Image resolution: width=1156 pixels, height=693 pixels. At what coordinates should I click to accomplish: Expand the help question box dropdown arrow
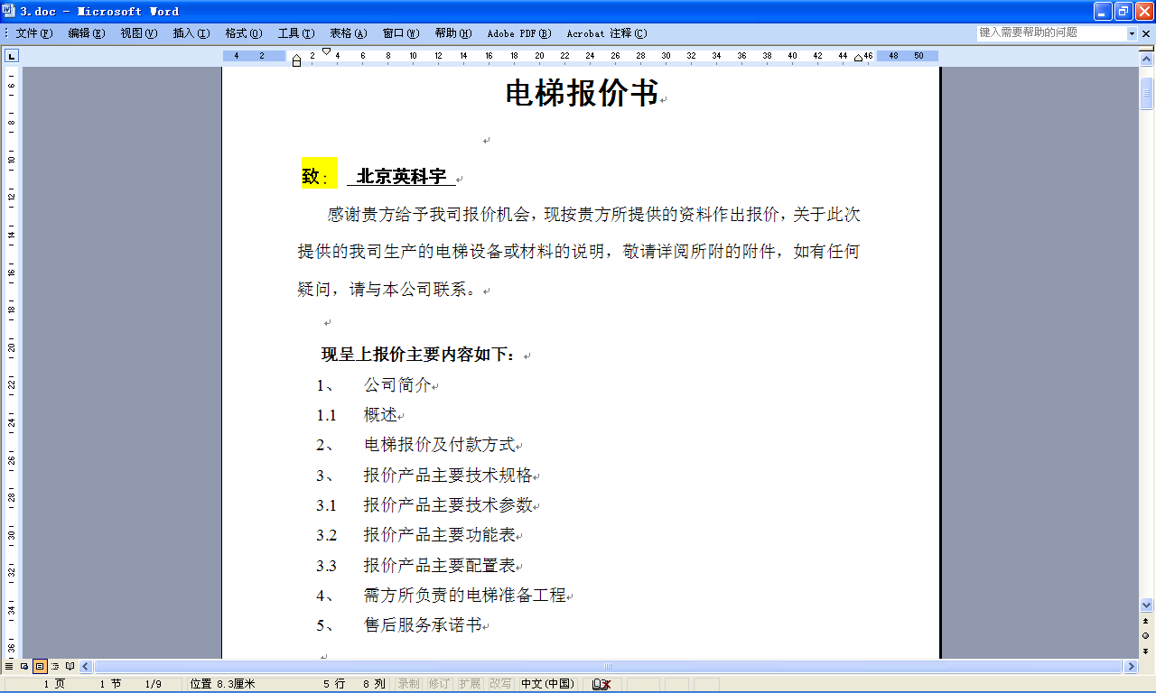(1132, 33)
